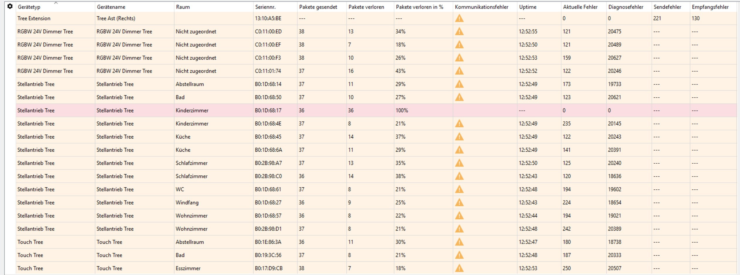Select the Windfang room cell

coord(187,203)
